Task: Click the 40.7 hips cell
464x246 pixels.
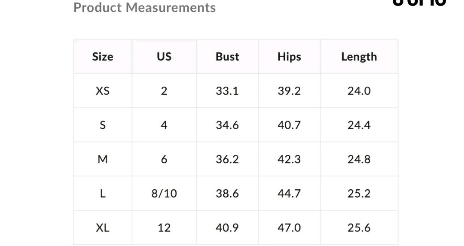Action: pos(289,125)
